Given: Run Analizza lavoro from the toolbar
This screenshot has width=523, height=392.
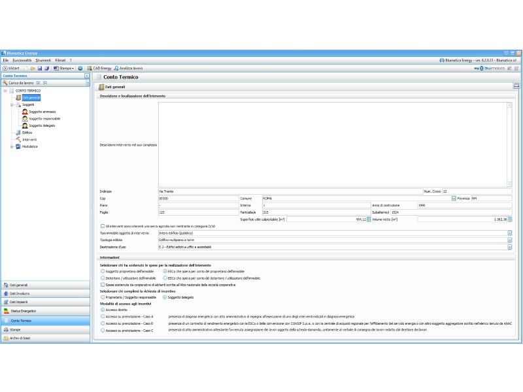Looking at the screenshot, I should pyautogui.click(x=128, y=69).
